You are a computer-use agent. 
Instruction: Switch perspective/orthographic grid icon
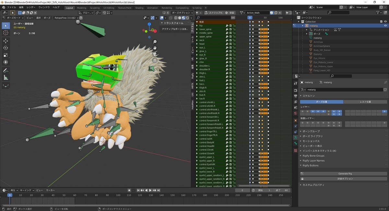[x=155, y=60]
